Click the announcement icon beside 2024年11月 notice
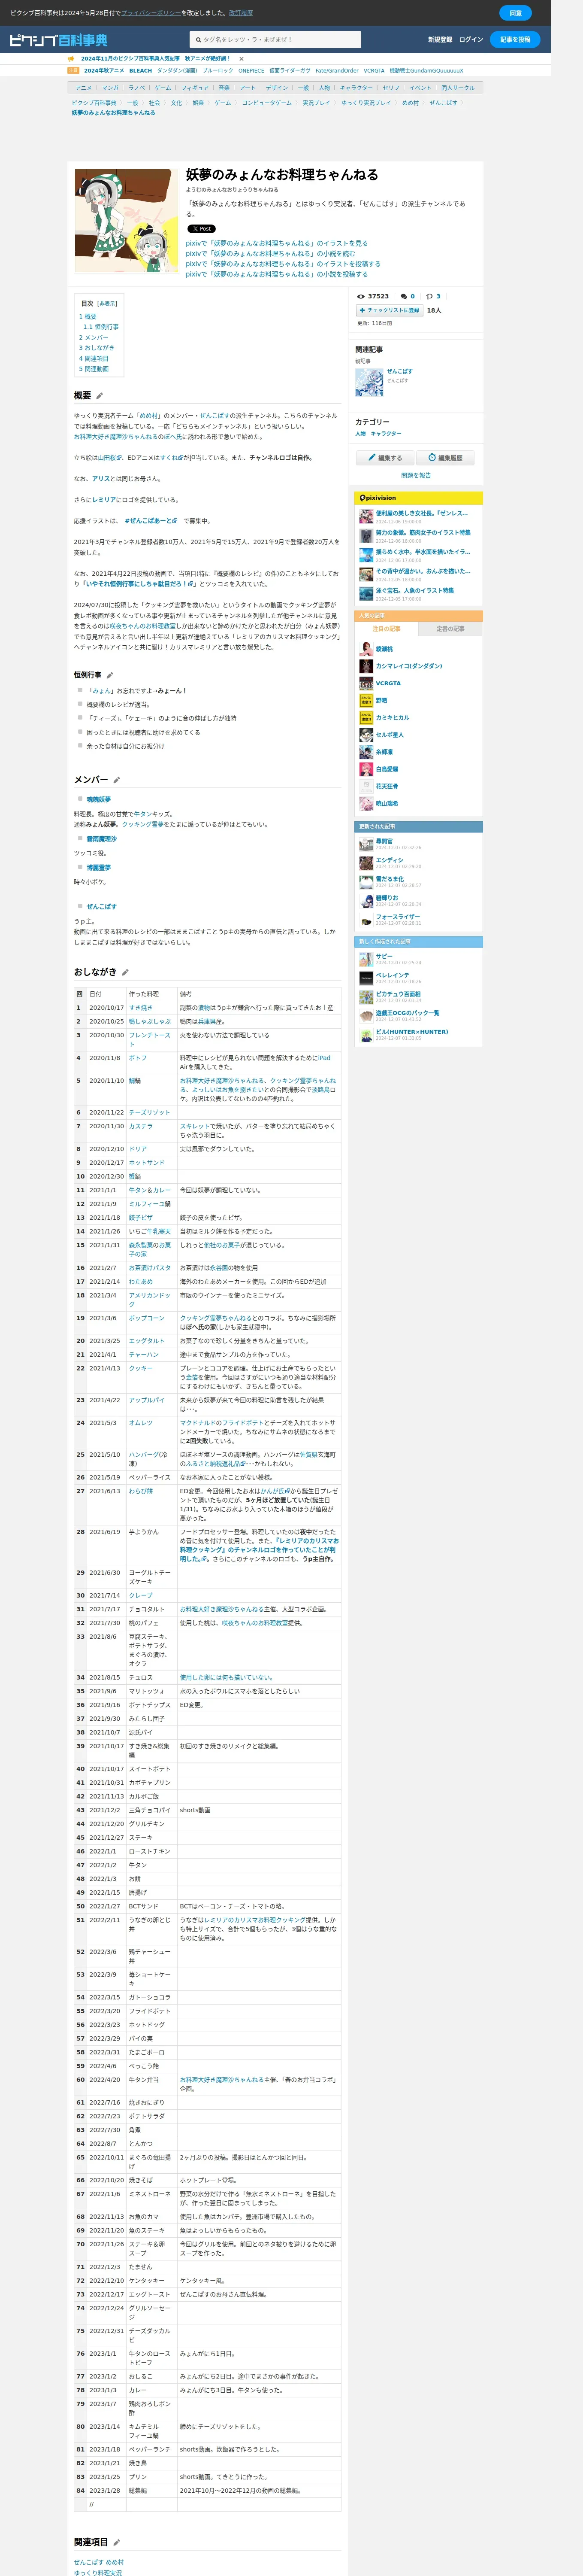The height and width of the screenshot is (2576, 583). click(x=71, y=59)
